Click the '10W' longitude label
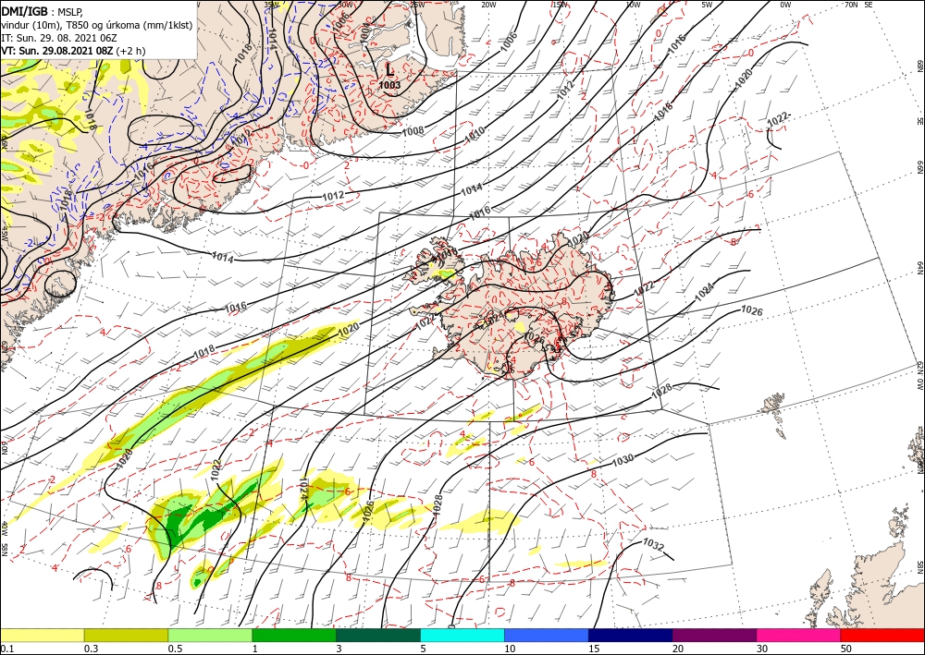The height and width of the screenshot is (655, 925). tap(633, 5)
